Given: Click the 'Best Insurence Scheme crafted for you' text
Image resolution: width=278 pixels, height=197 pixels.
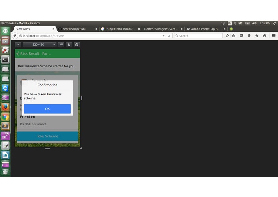Looking at the screenshot, I should point(46,66).
